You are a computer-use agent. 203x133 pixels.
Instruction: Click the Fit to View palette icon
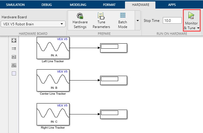pyautogui.click(x=14, y=40)
